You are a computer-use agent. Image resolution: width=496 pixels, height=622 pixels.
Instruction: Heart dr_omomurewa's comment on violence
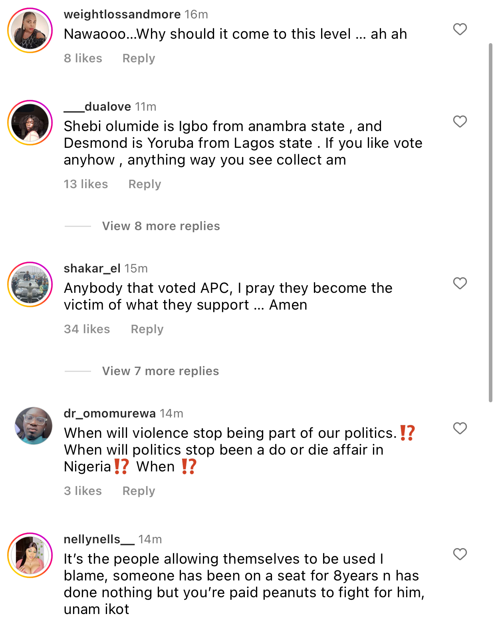460,428
